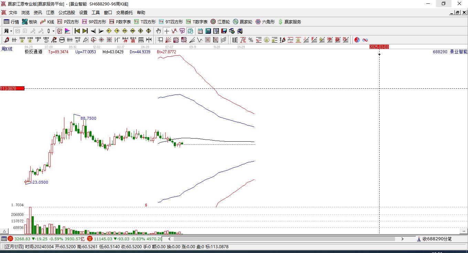Click the 688290 景业智能 stock label
This screenshot has width=468, height=253.
tap(450, 52)
